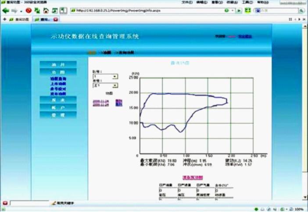Image resolution: width=308 pixels, height=212 pixels.
Task: Click the home item in the breadcrumb bar
Action: 92,53
